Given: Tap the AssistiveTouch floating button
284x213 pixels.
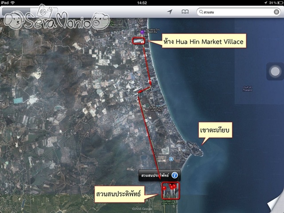Looking at the screenshot, I should [275, 71].
